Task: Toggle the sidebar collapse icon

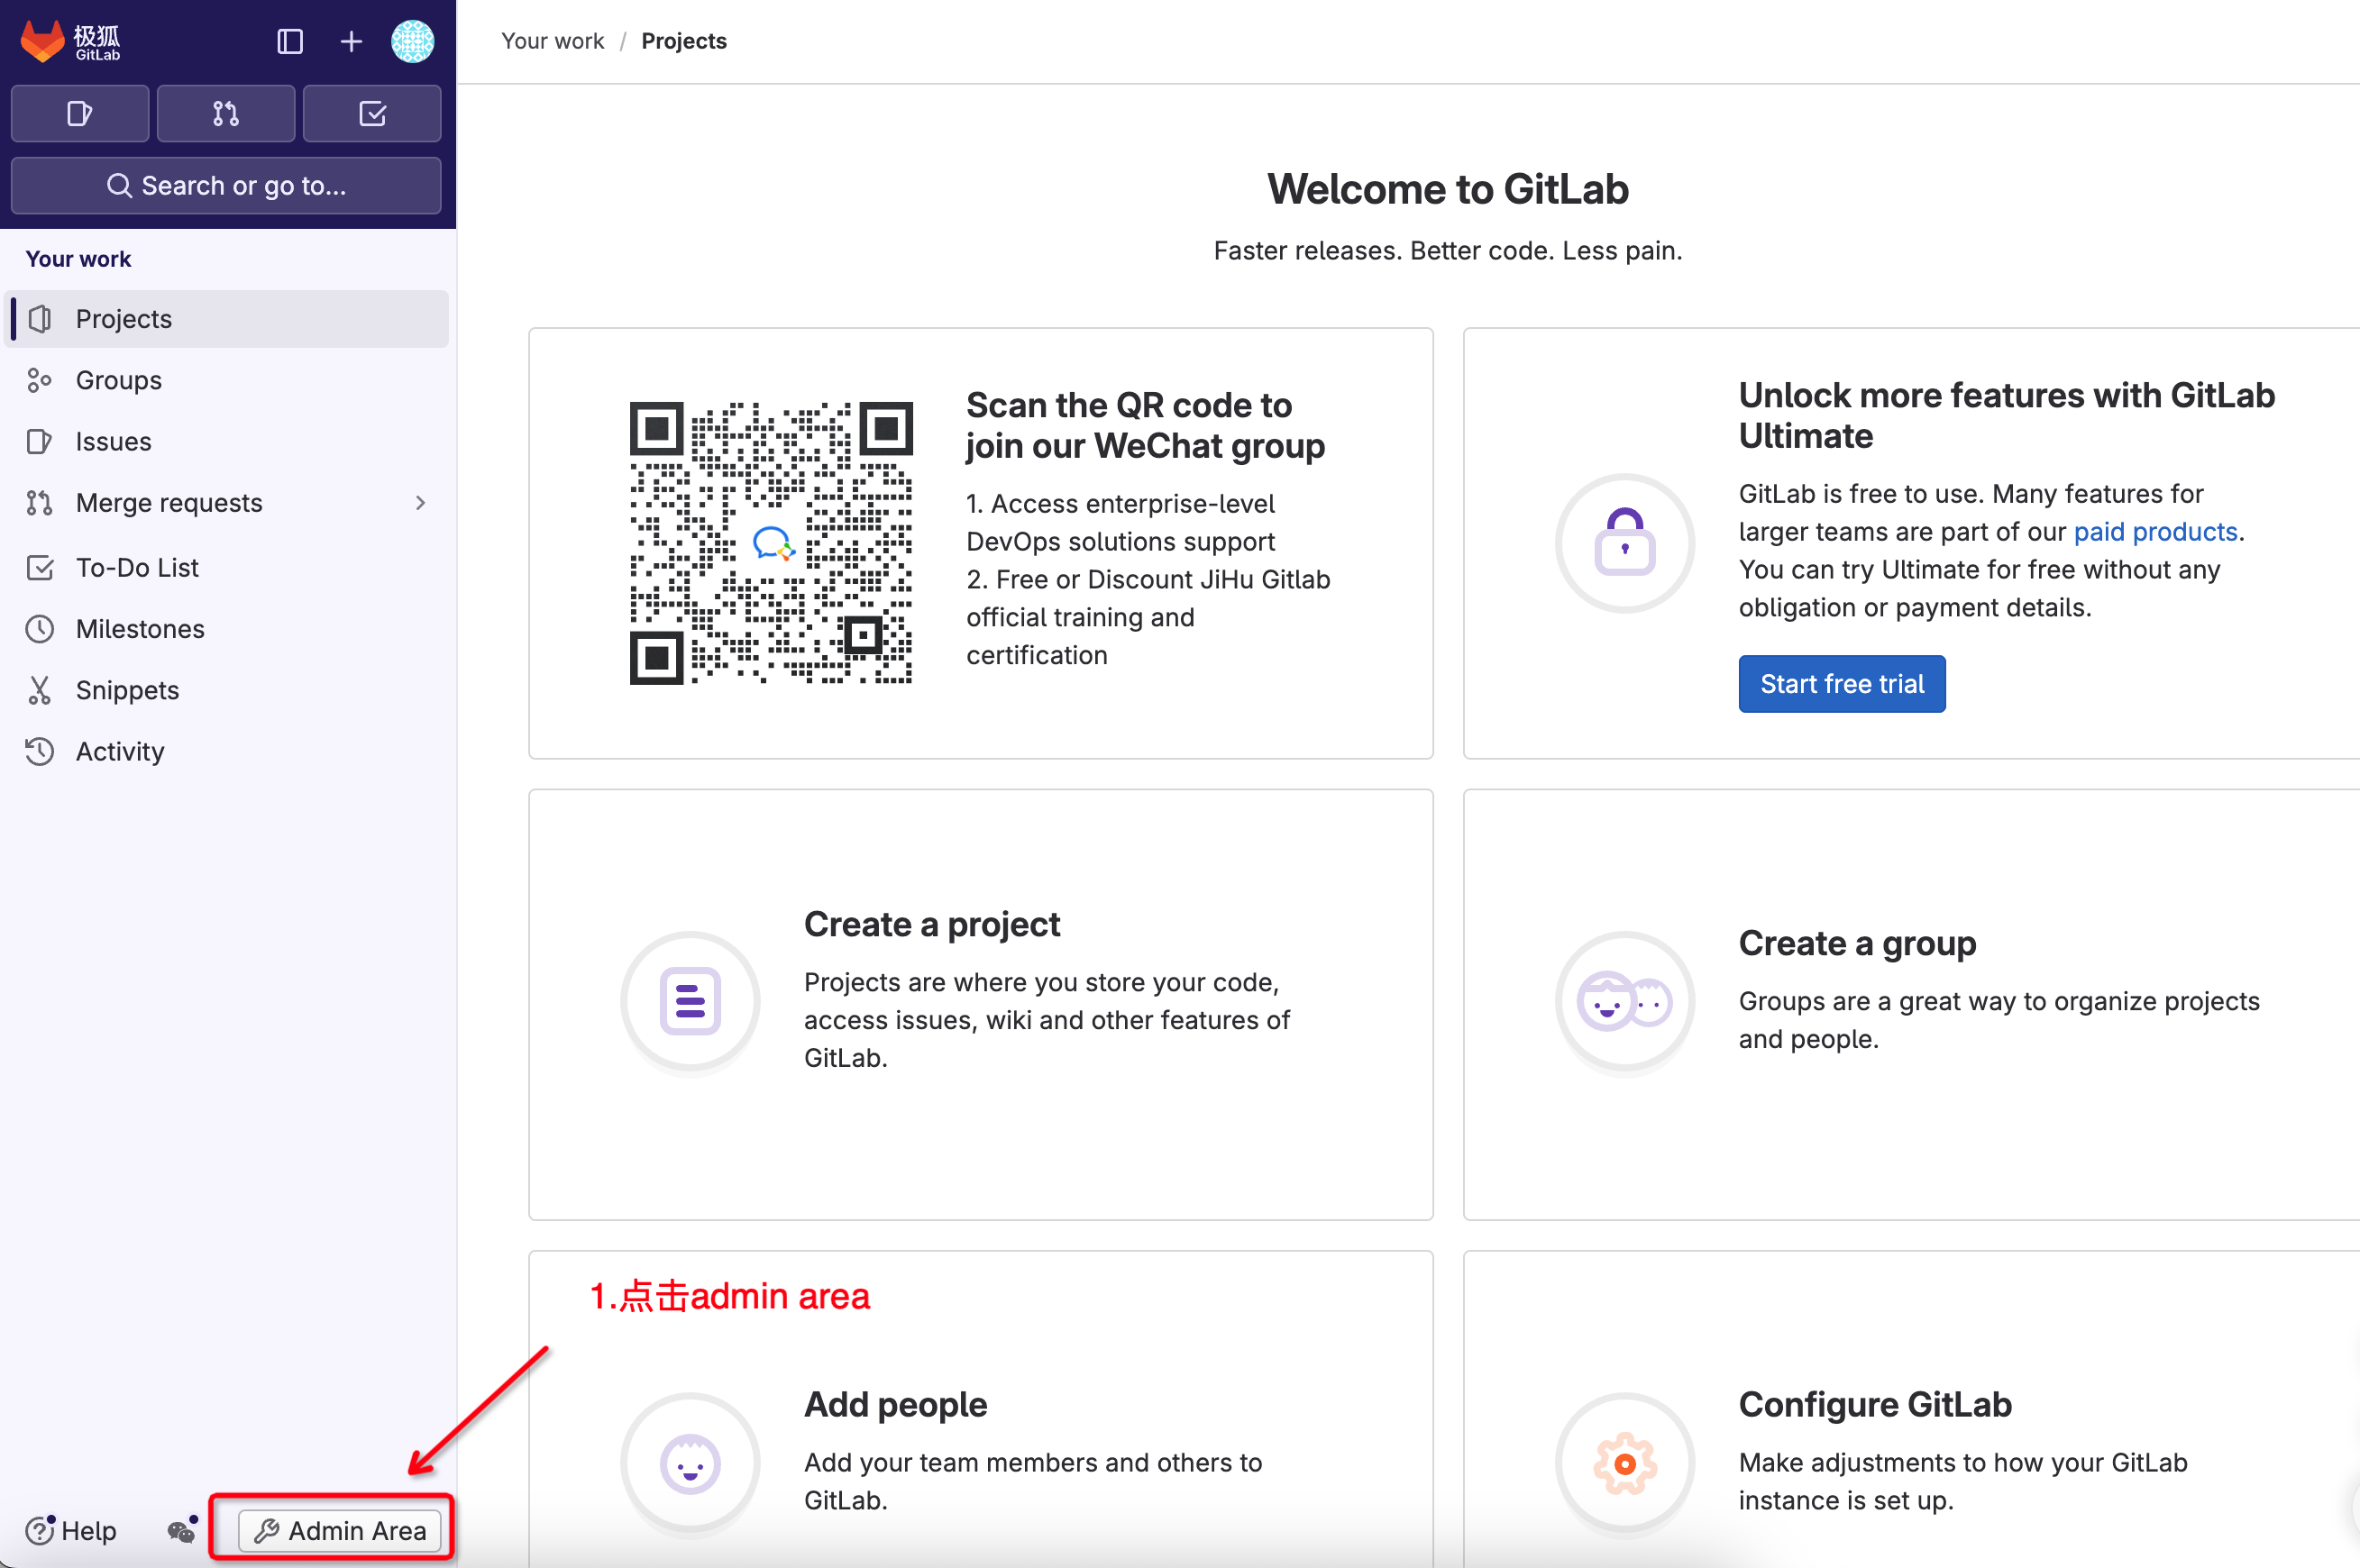Action: 290,41
